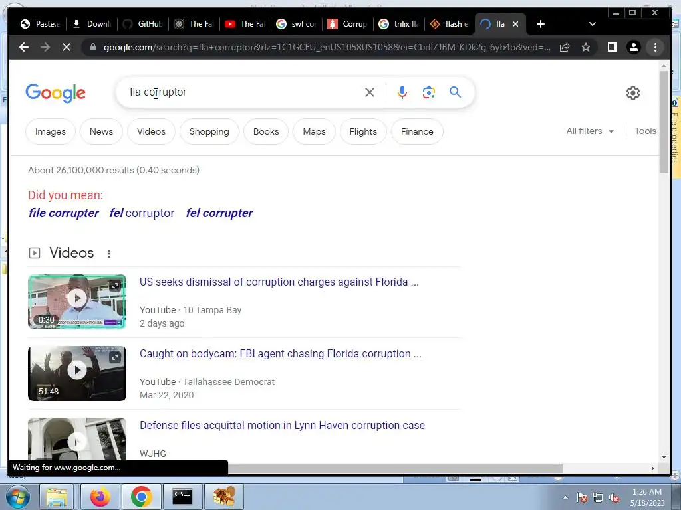Expand the tab search dropdown

pos(593,24)
